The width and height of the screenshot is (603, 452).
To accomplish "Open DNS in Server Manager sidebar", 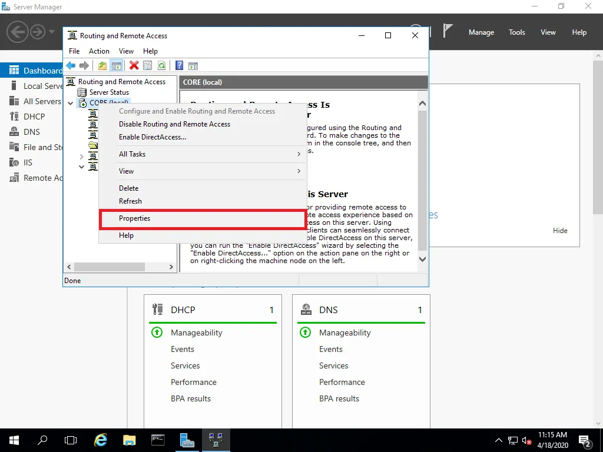I will [x=32, y=132].
